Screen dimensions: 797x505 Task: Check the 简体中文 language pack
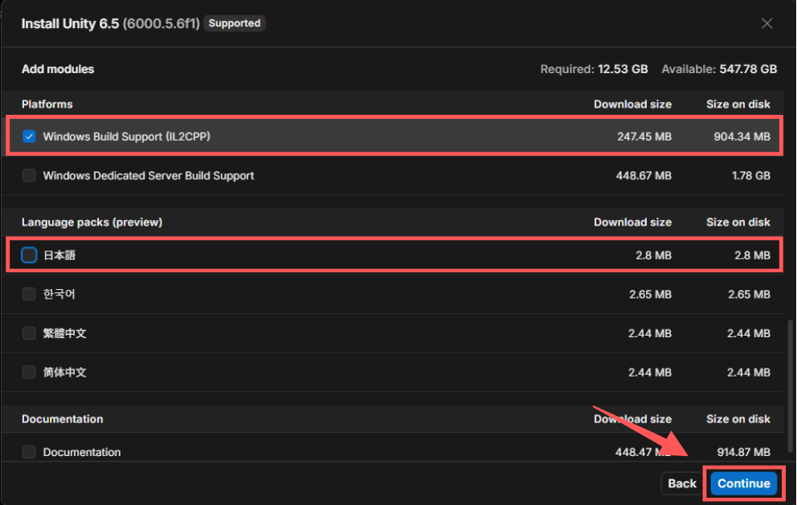point(29,373)
